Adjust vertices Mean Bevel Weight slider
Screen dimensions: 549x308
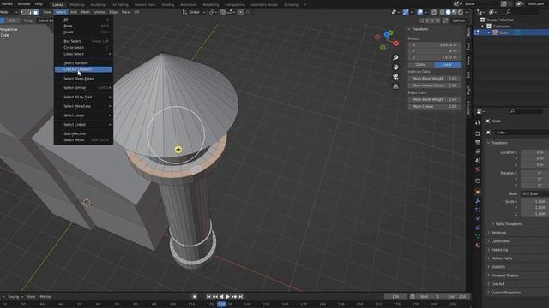(434, 79)
